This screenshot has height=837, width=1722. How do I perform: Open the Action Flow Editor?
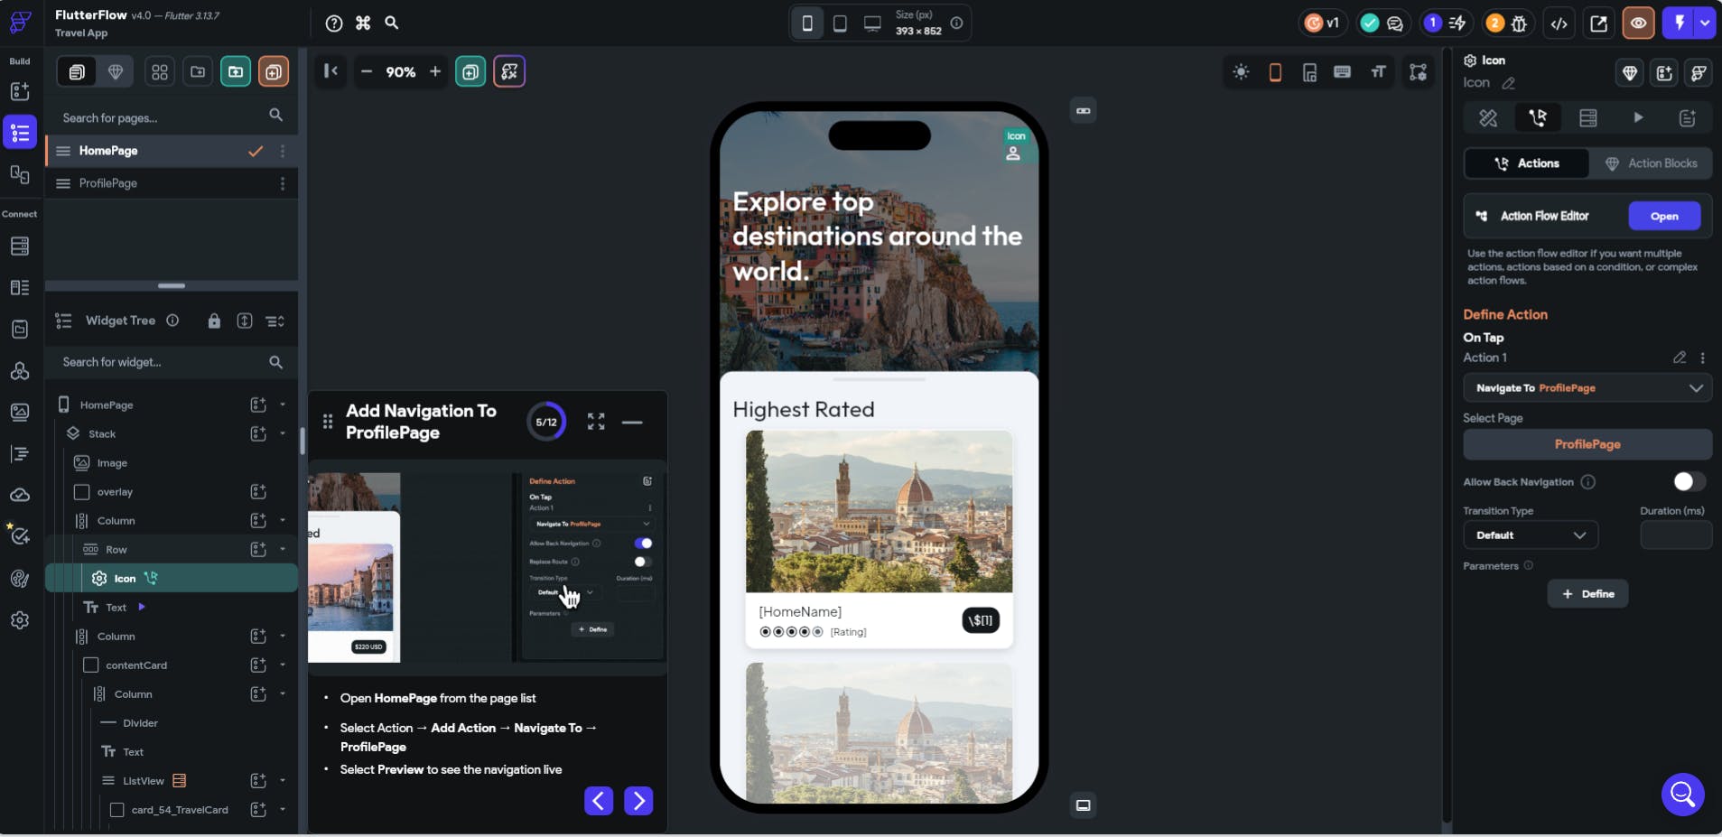(1664, 216)
